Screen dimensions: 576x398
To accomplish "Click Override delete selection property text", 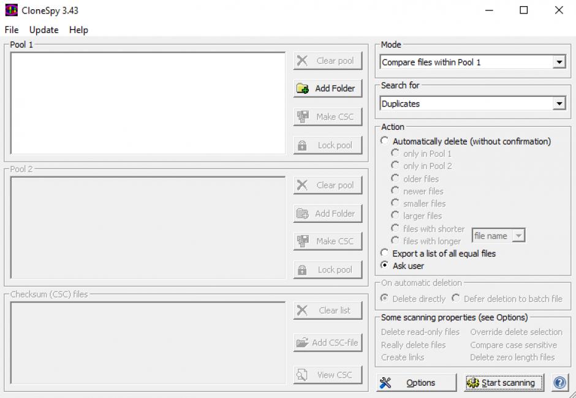I will pos(516,332).
